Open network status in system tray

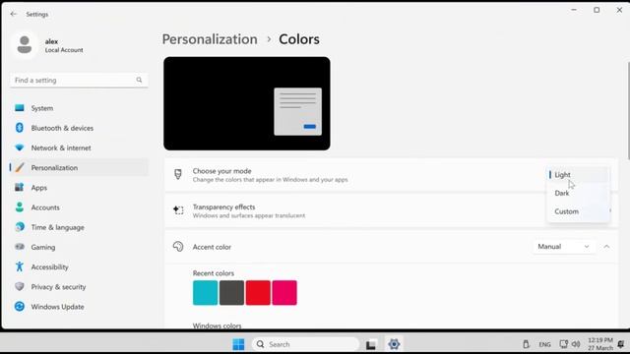(x=564, y=344)
